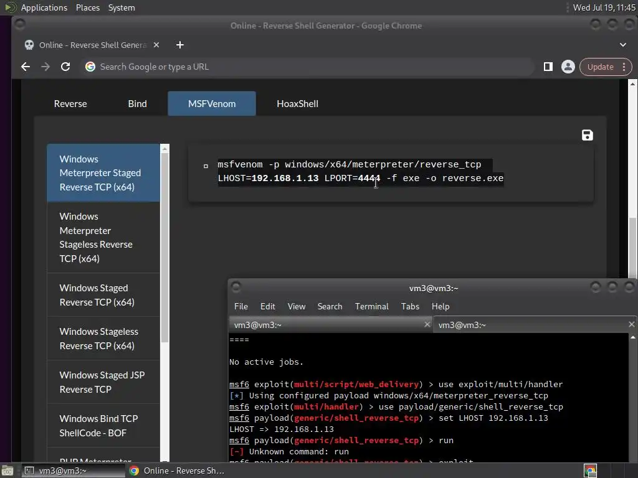Select Windows Meterpreter Staged Reverse TCP (x64)
The image size is (638, 478).
[104, 173]
